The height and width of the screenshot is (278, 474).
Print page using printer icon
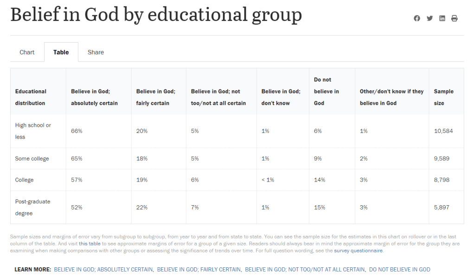(x=455, y=19)
